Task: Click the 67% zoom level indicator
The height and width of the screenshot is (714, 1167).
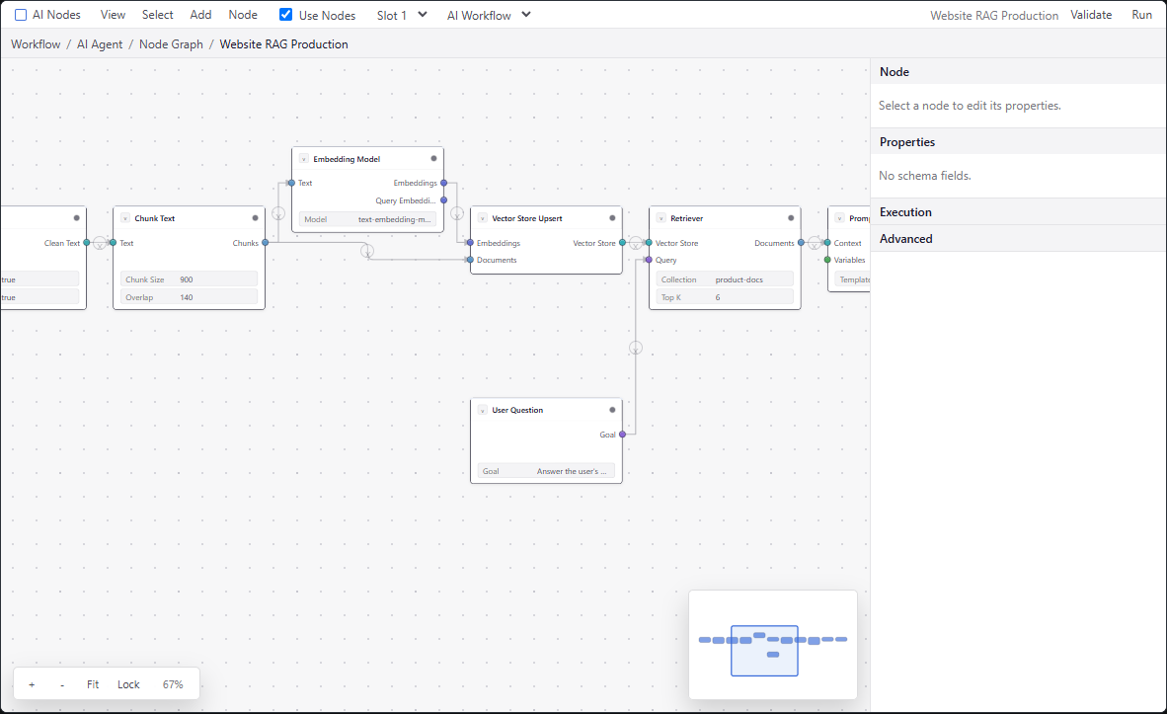Action: coord(173,684)
